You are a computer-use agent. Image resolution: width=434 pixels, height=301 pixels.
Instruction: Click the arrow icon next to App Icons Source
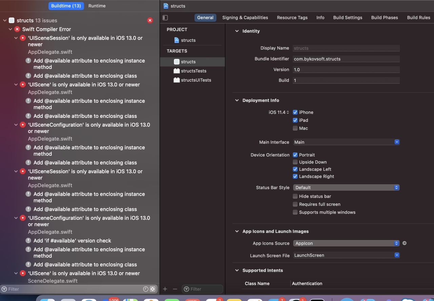[x=404, y=243]
